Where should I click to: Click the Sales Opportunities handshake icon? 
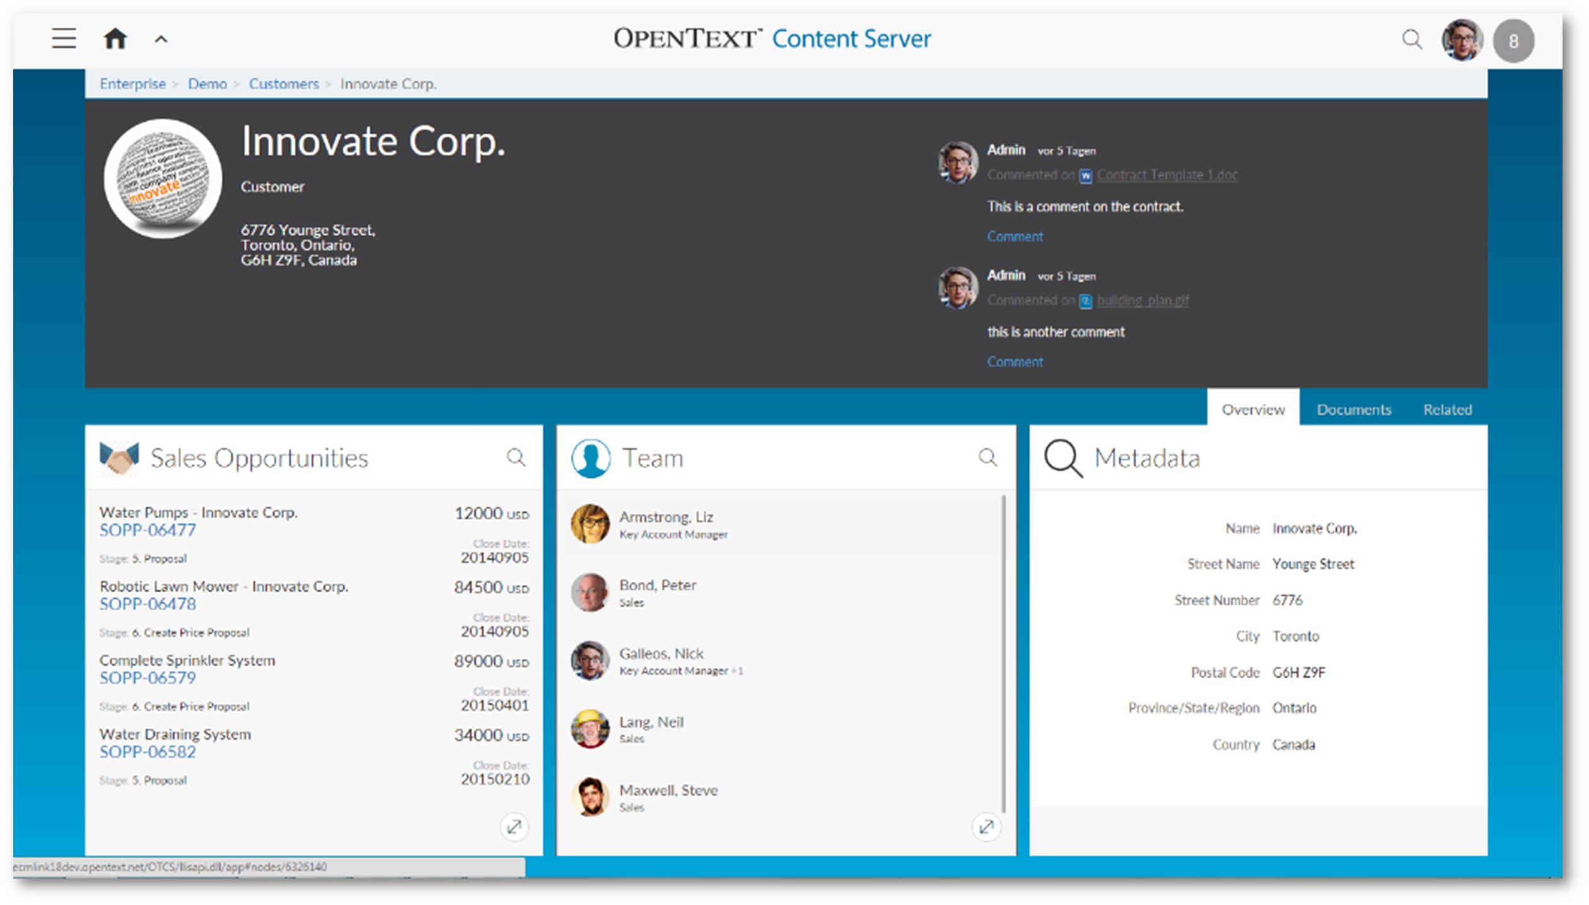[119, 458]
